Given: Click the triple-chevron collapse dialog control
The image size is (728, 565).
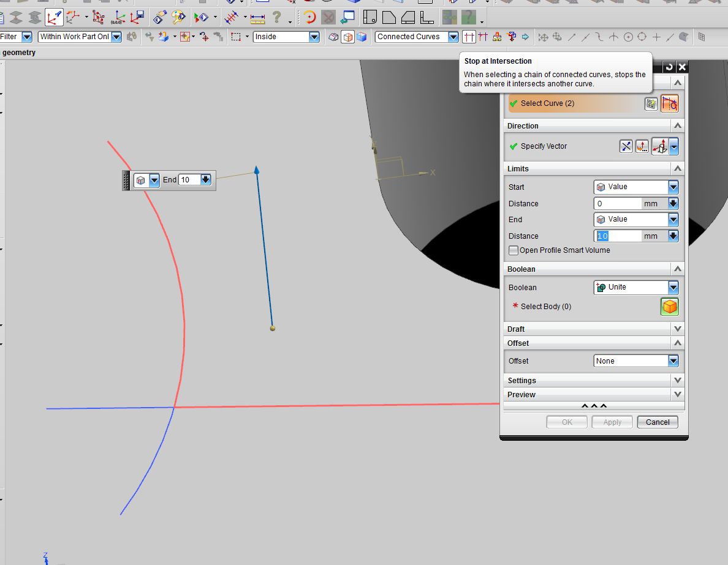Looking at the screenshot, I should [594, 406].
